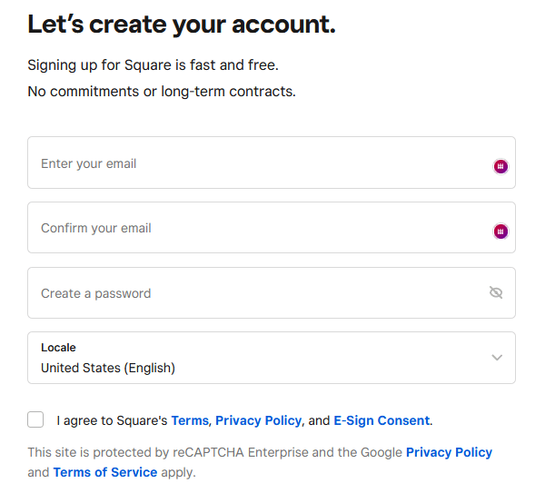
Task: Toggle password visibility with the crossed-eye icon
Action: [x=496, y=292]
